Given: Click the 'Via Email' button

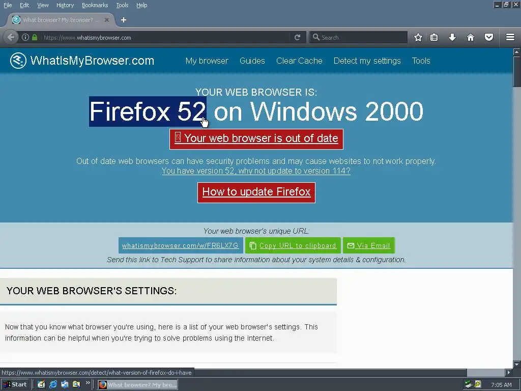Looking at the screenshot, I should point(369,245).
